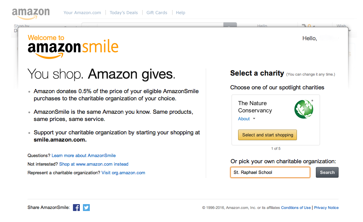Share AmazonSmile on Twitter

tap(86, 208)
